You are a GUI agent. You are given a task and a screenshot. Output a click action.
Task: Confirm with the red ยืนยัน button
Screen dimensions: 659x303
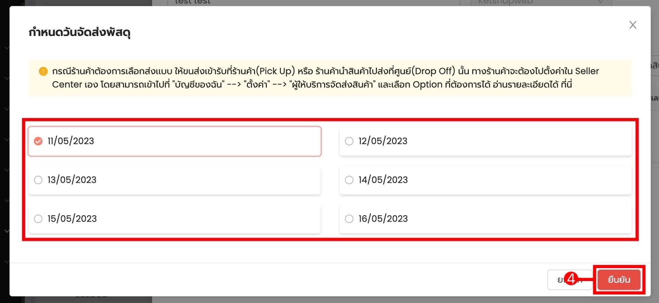click(x=619, y=280)
